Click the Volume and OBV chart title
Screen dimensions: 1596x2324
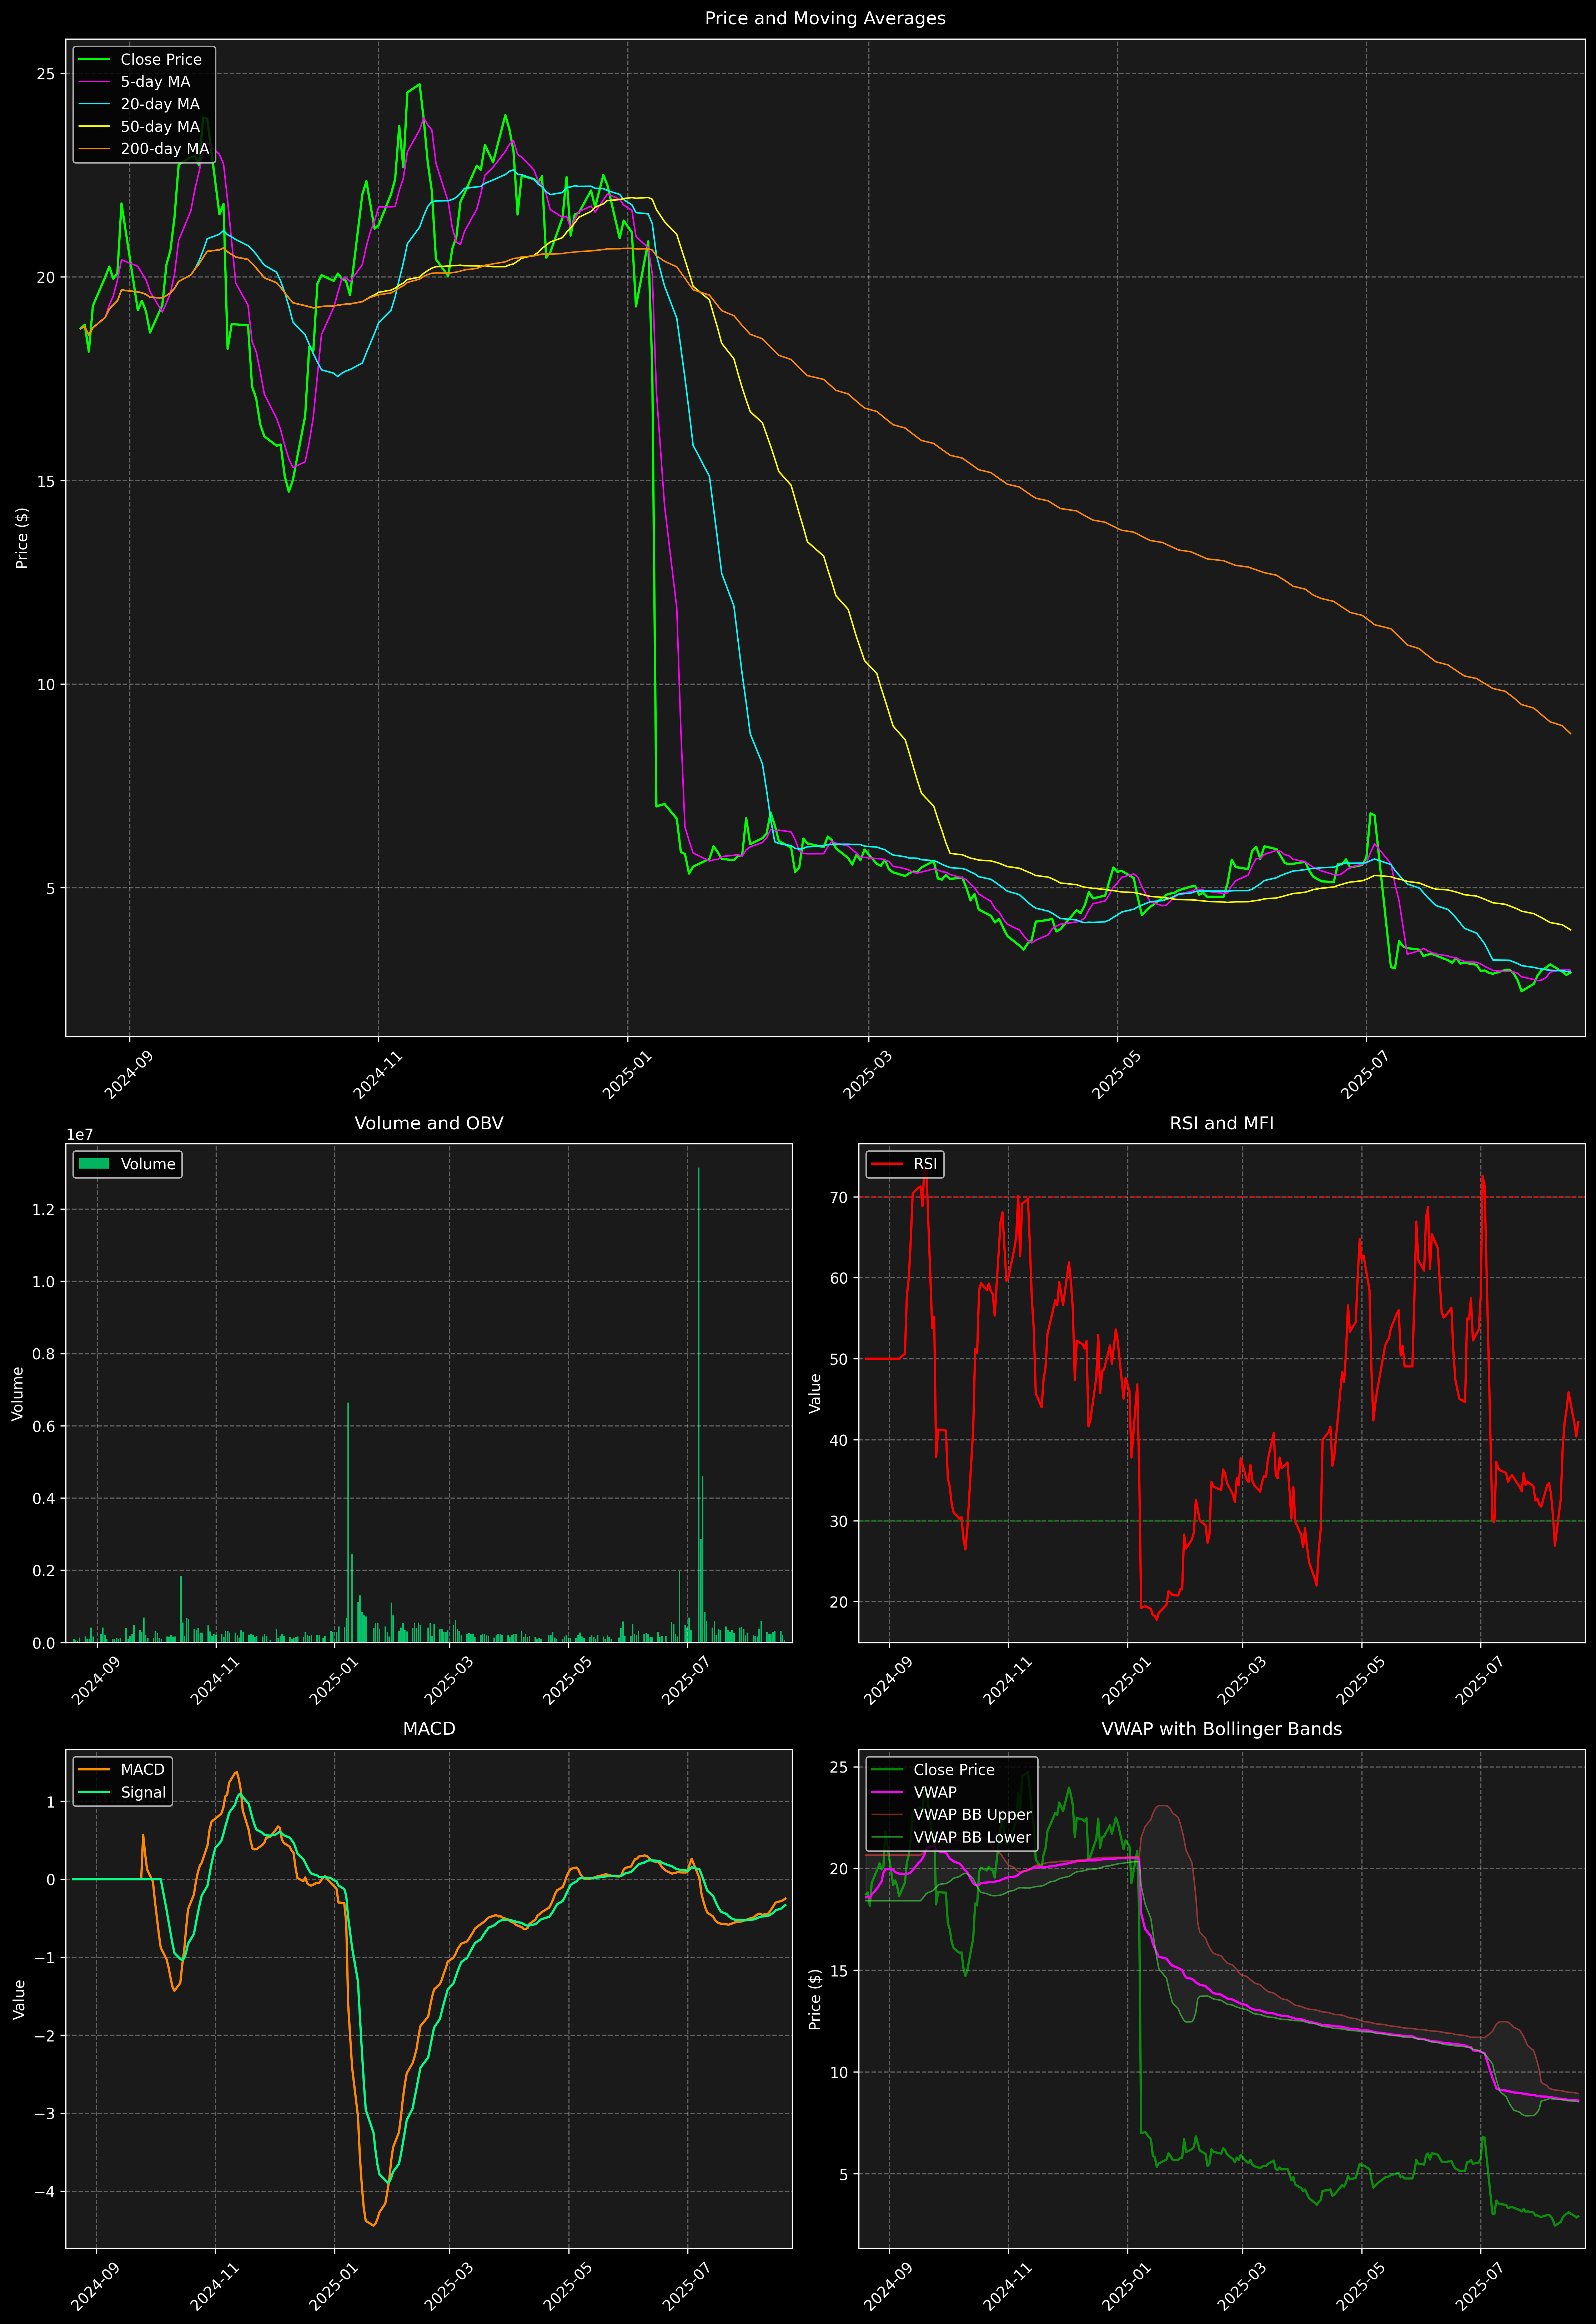[x=429, y=1123]
